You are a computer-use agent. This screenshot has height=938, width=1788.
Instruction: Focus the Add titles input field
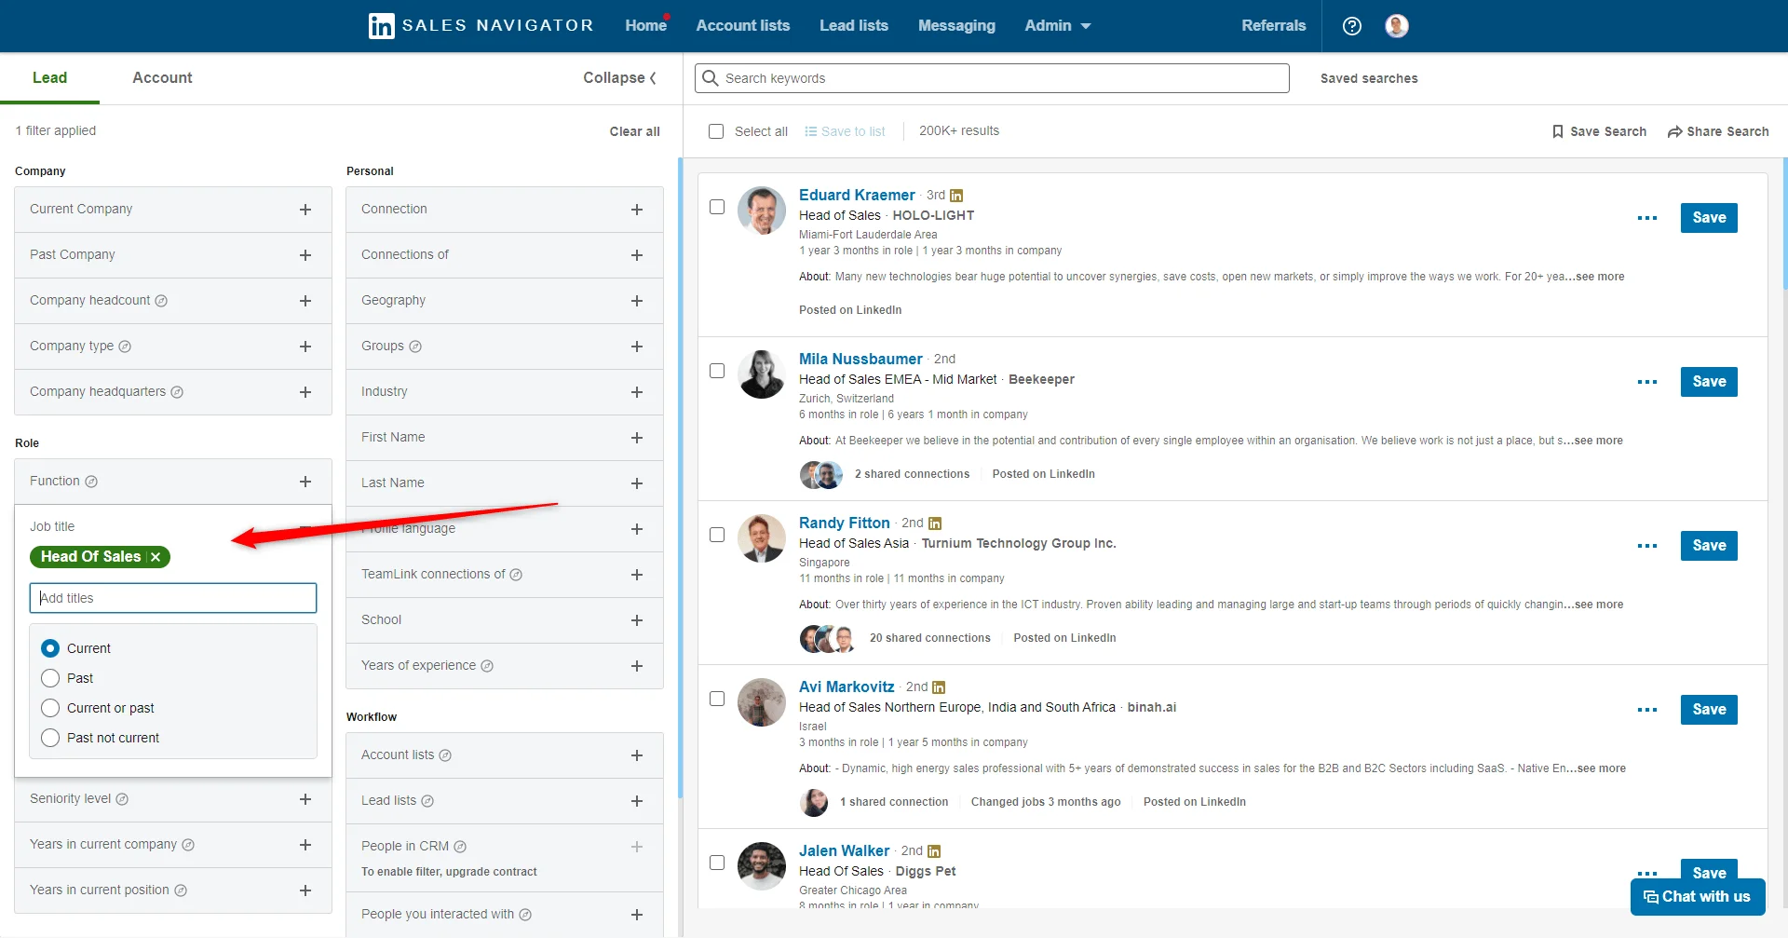173,598
